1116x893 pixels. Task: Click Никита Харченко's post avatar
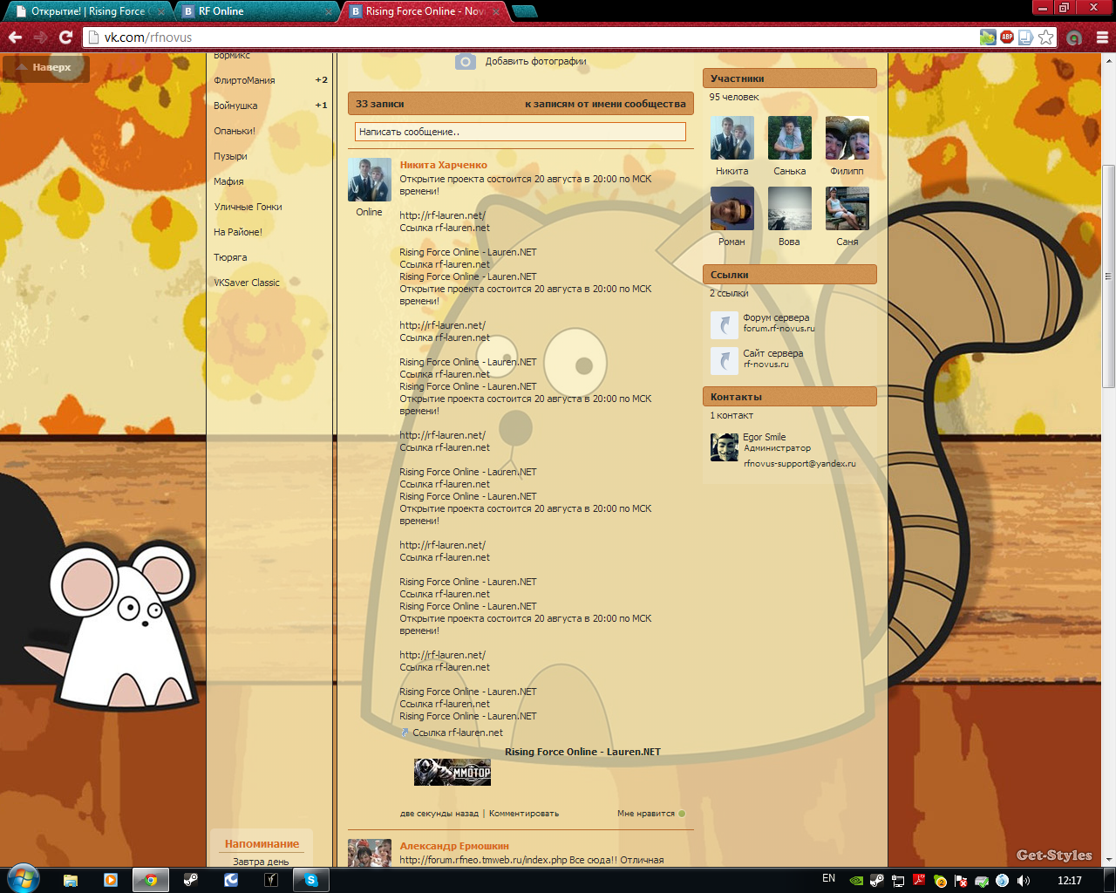[370, 181]
